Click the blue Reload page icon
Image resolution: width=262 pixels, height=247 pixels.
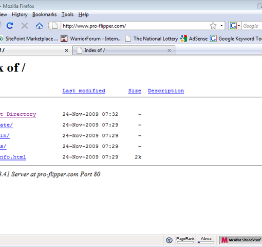[10, 26]
